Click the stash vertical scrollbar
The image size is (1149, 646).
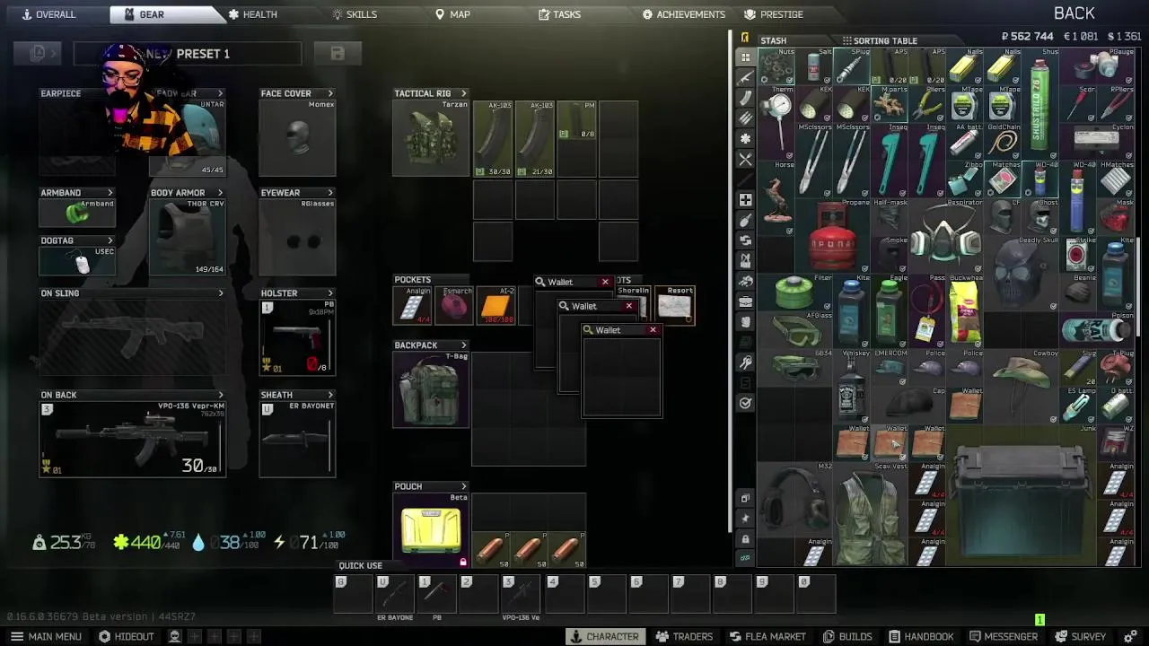pyautogui.click(x=1140, y=287)
